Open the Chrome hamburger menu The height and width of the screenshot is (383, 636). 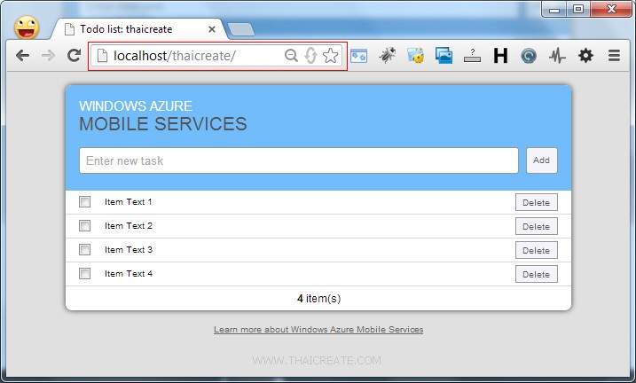(x=614, y=55)
